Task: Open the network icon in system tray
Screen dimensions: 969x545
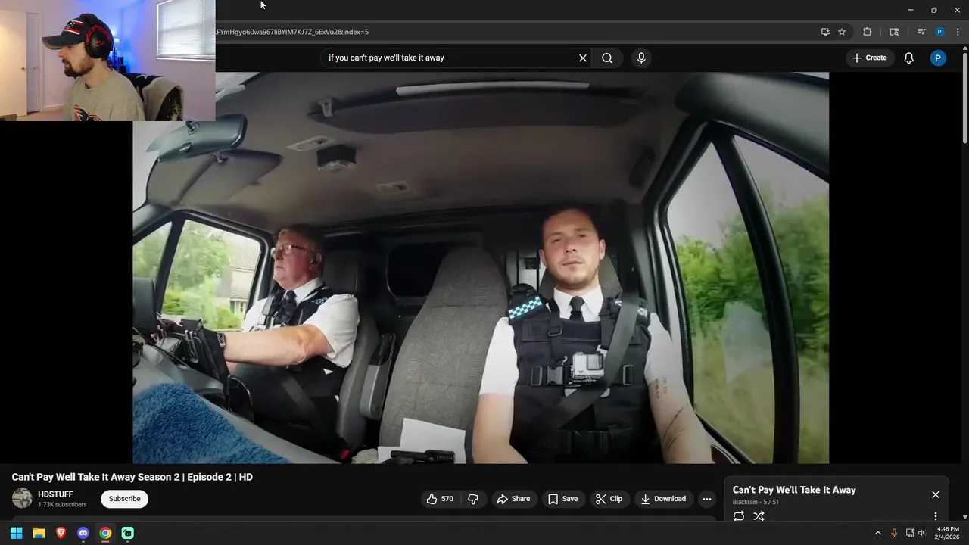Action: (x=910, y=533)
